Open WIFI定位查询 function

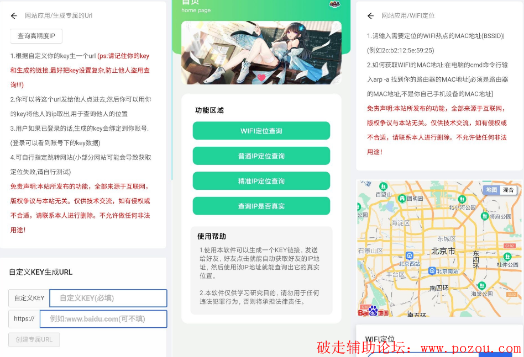click(x=261, y=131)
